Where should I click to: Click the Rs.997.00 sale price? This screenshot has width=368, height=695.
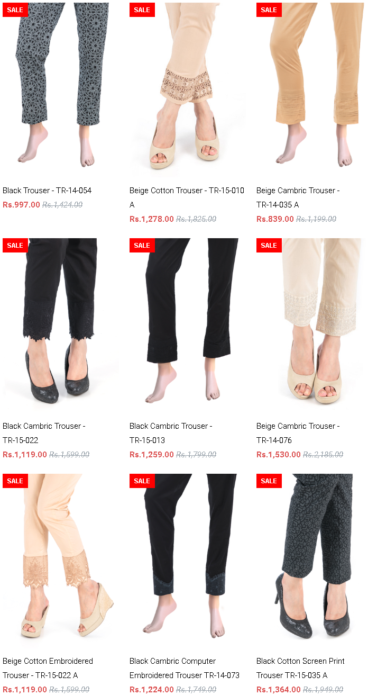21,205
